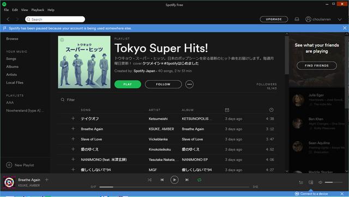Open artist Ketsumeishi link

pos(158,118)
